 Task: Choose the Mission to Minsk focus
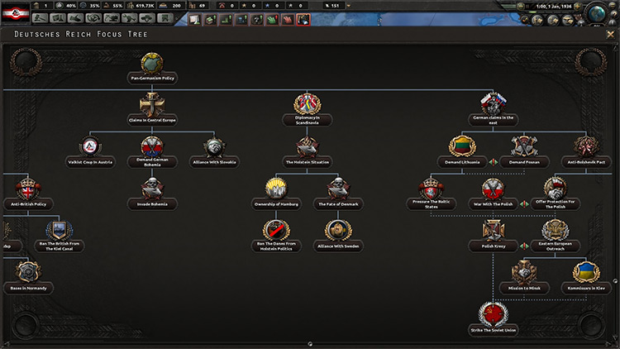coord(524,278)
